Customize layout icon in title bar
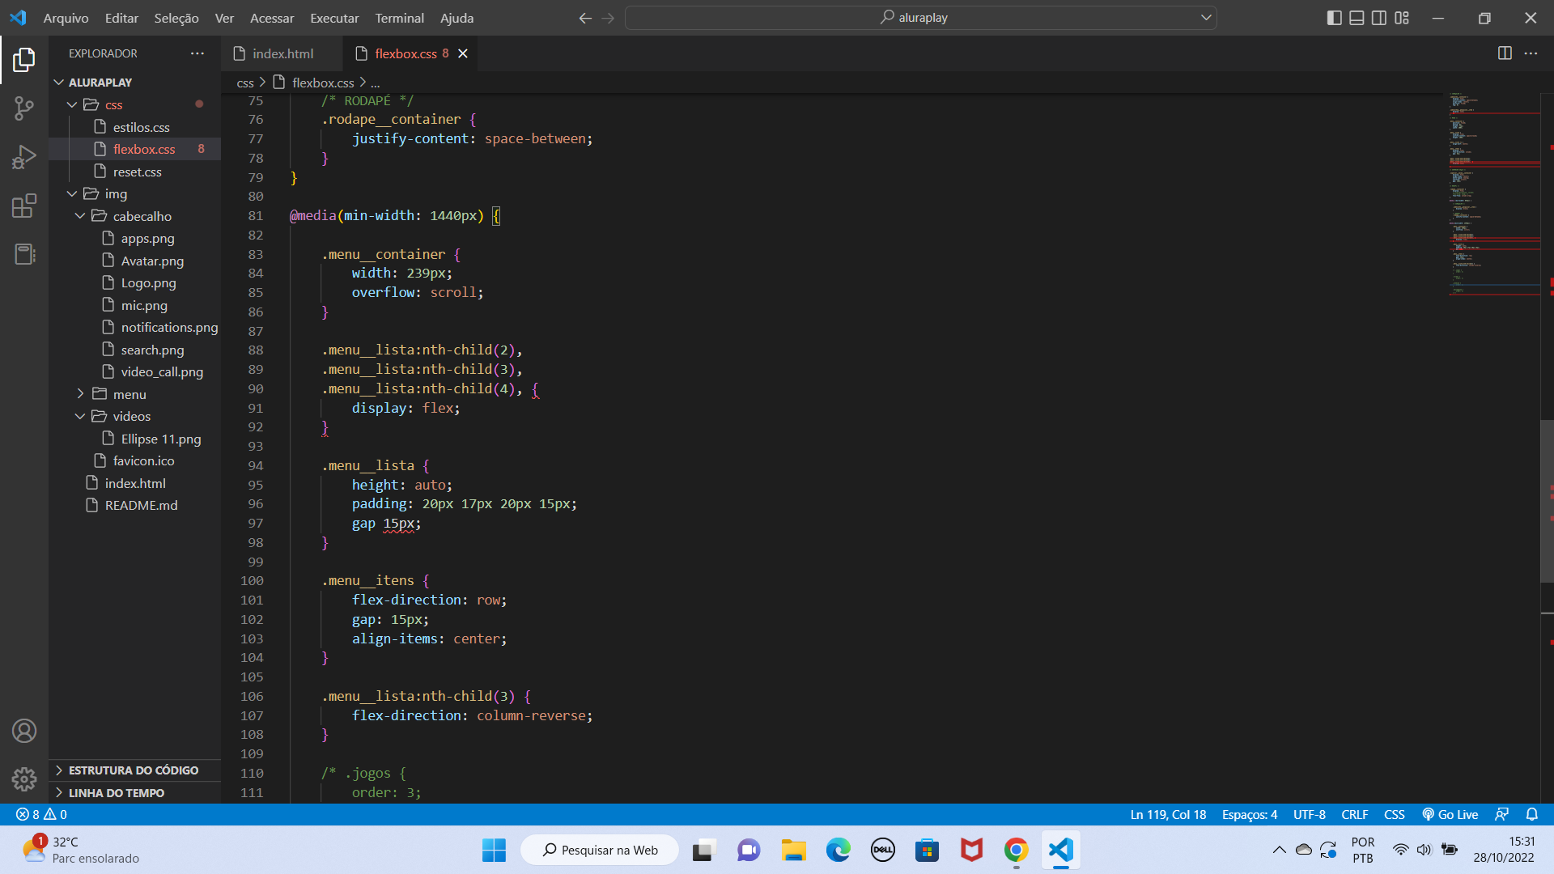 click(x=1402, y=18)
